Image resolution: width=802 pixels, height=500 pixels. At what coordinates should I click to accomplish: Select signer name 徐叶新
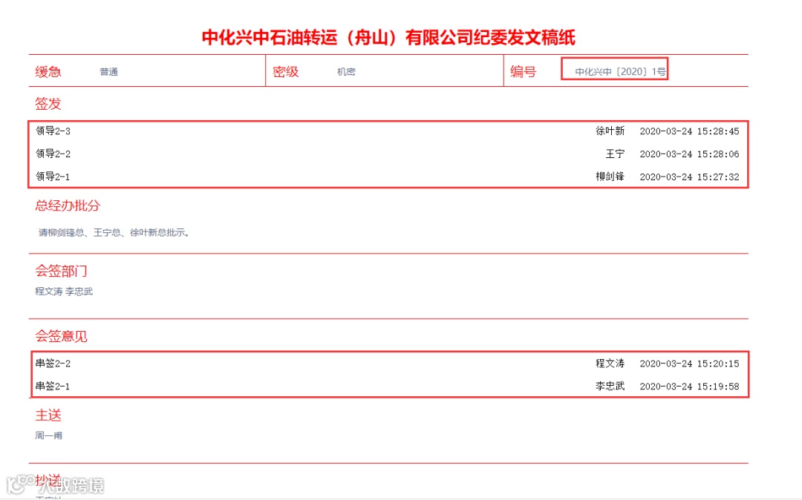pos(610,131)
